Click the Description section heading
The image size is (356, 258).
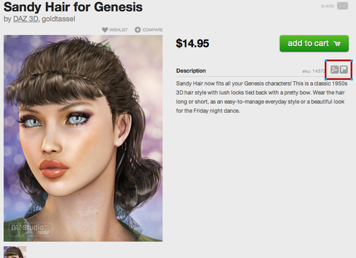tap(191, 71)
